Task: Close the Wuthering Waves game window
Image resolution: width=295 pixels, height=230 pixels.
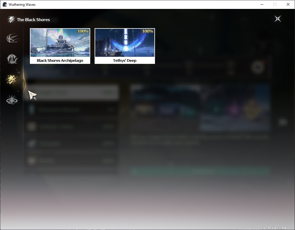Action: point(288,4)
